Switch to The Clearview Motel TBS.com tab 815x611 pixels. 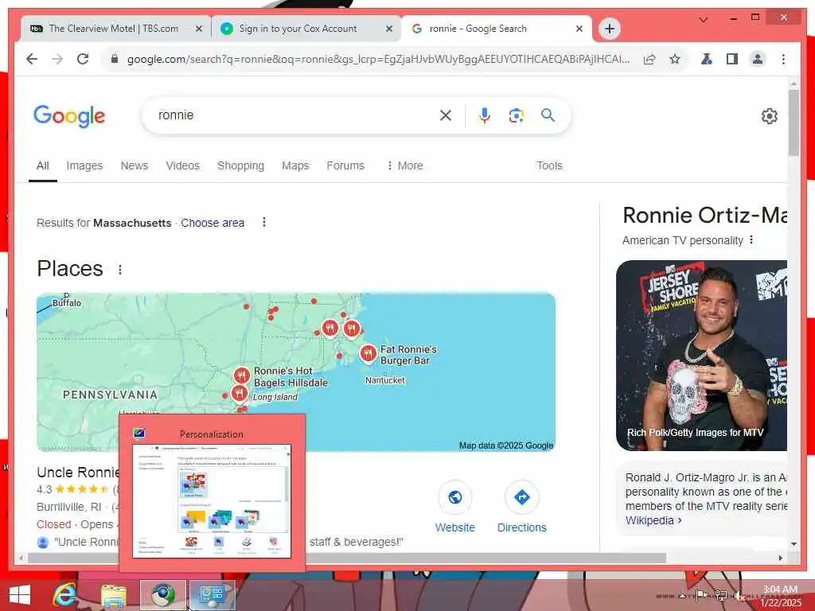(114, 29)
